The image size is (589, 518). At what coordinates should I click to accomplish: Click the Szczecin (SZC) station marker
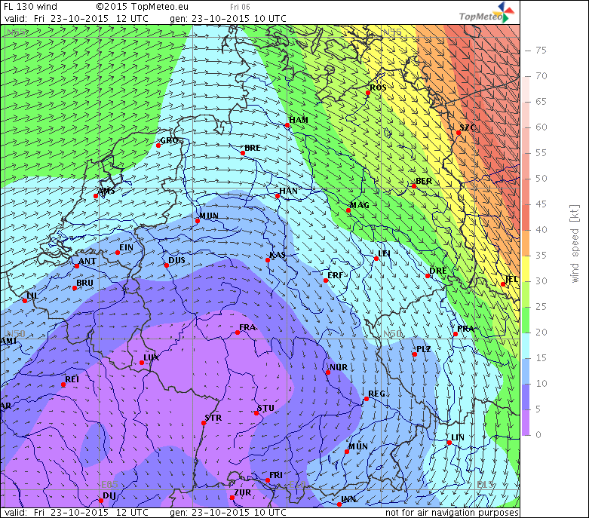(459, 133)
